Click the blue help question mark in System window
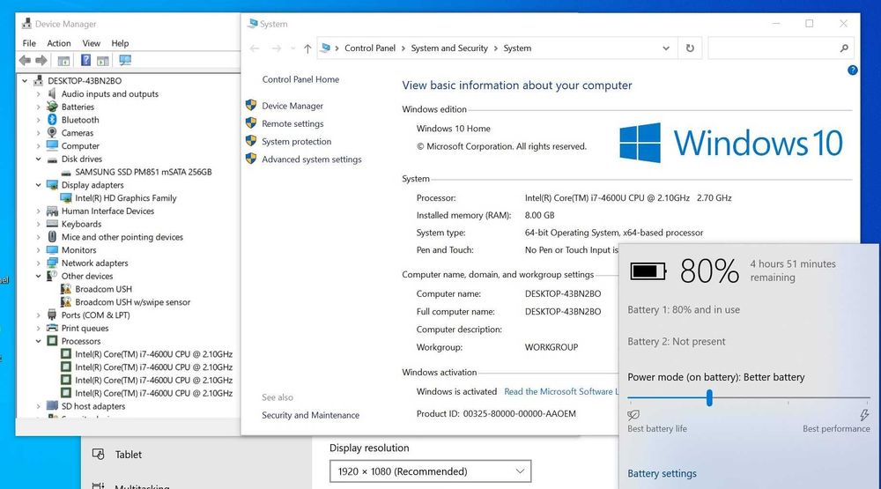 [852, 70]
